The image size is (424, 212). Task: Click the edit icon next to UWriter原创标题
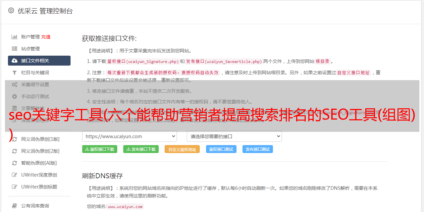click(x=15, y=187)
